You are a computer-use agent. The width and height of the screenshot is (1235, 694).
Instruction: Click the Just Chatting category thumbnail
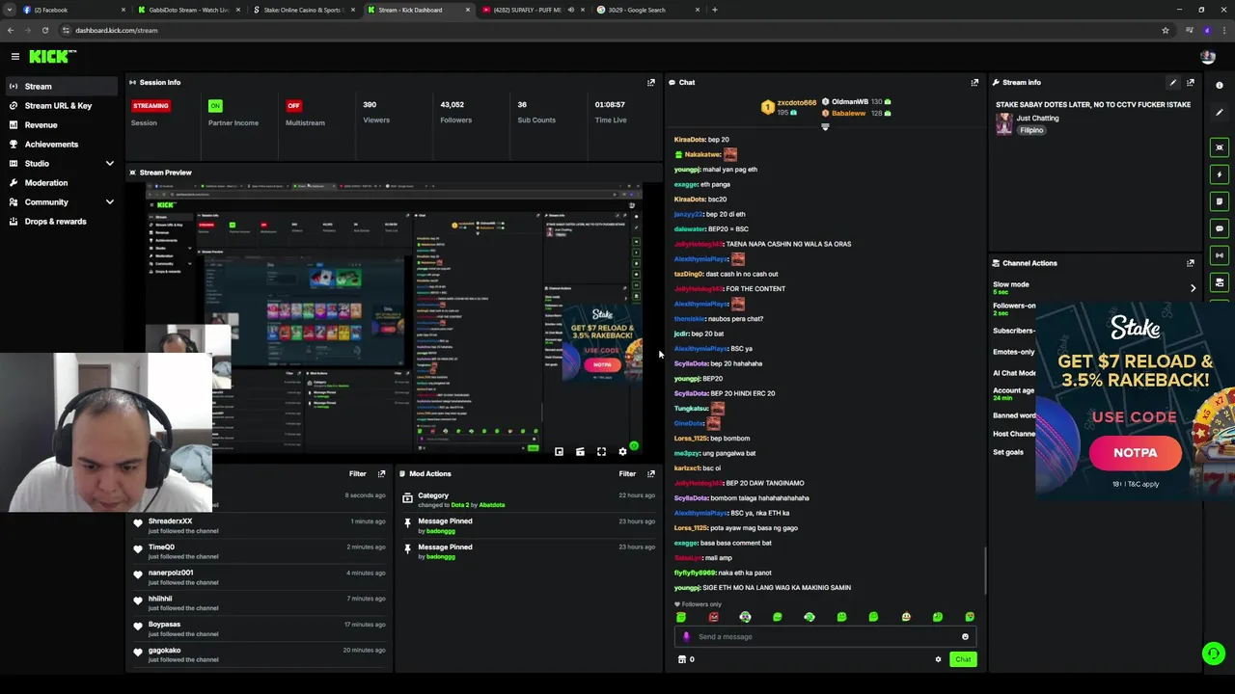pos(1004,123)
